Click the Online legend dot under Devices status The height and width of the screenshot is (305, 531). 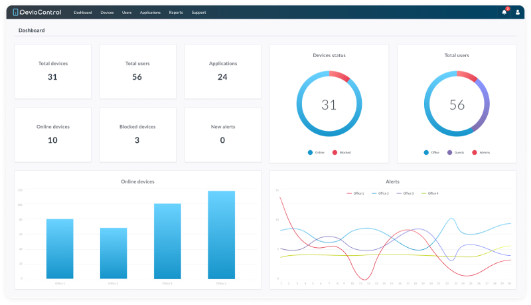point(310,153)
